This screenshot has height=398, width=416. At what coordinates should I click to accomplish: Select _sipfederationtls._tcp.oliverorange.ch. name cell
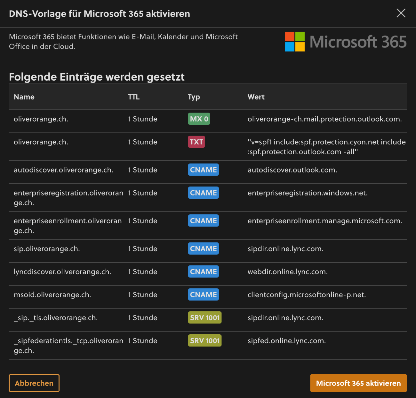[68, 346]
